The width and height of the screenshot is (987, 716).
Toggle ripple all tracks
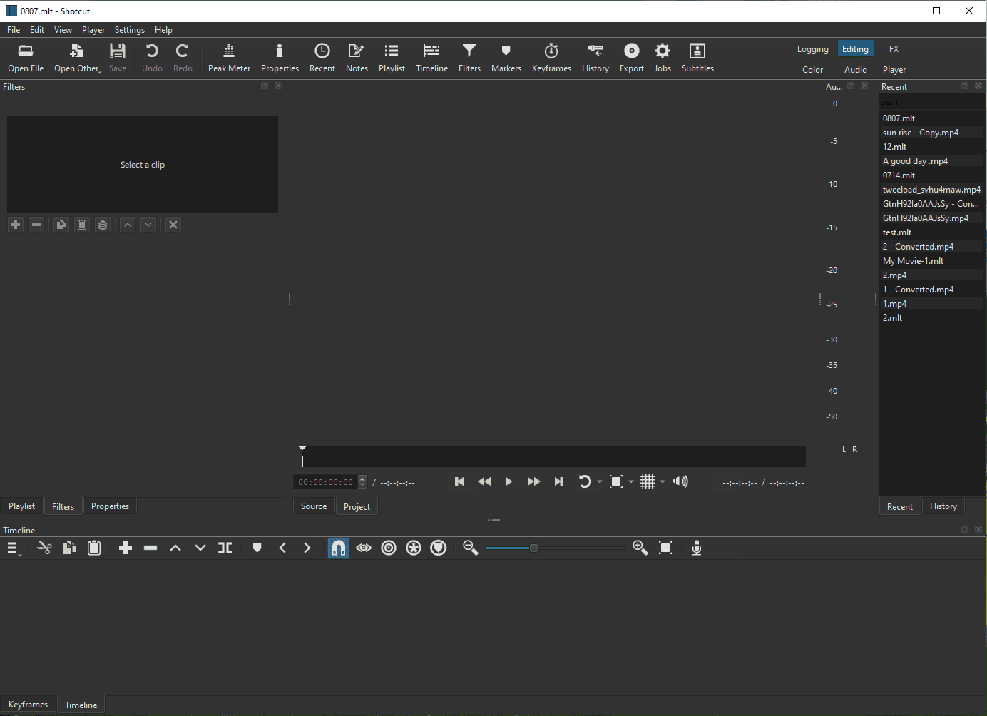coord(414,548)
